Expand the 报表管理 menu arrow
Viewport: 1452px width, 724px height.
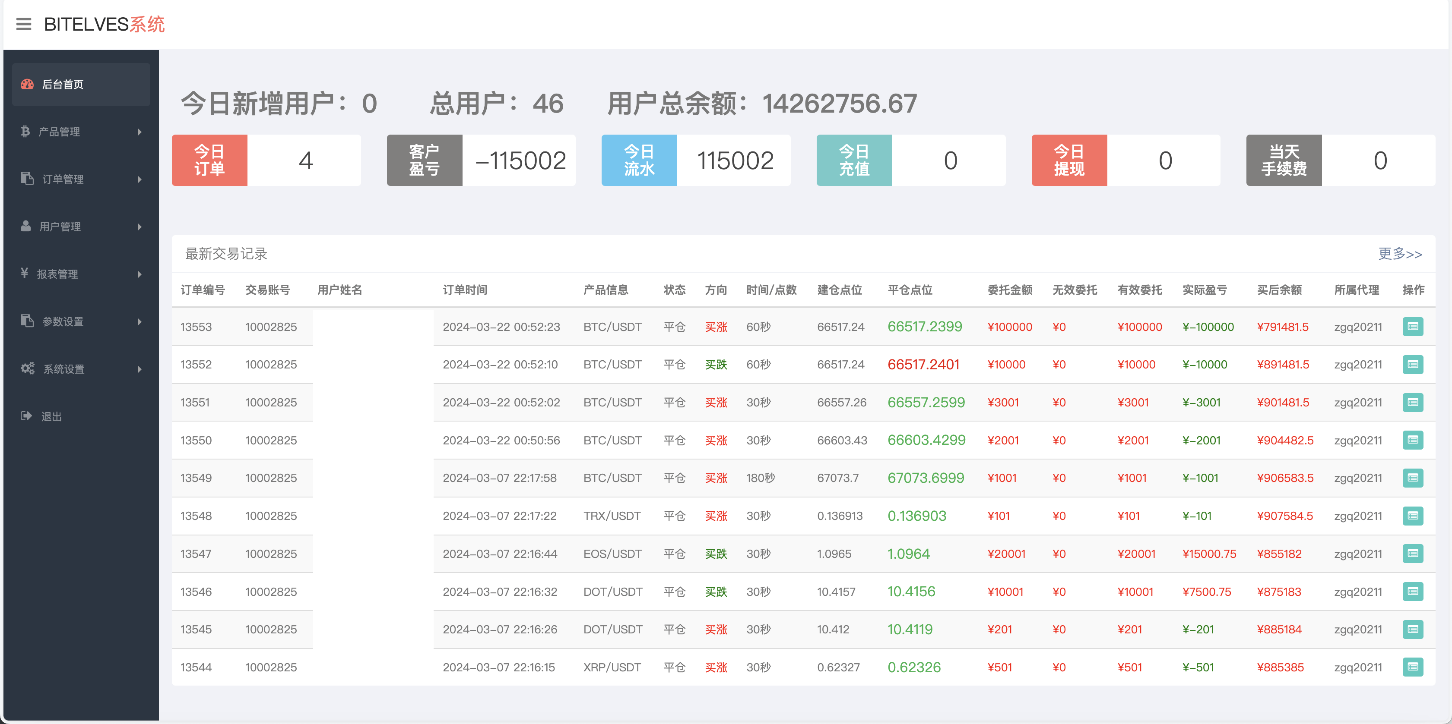point(140,274)
